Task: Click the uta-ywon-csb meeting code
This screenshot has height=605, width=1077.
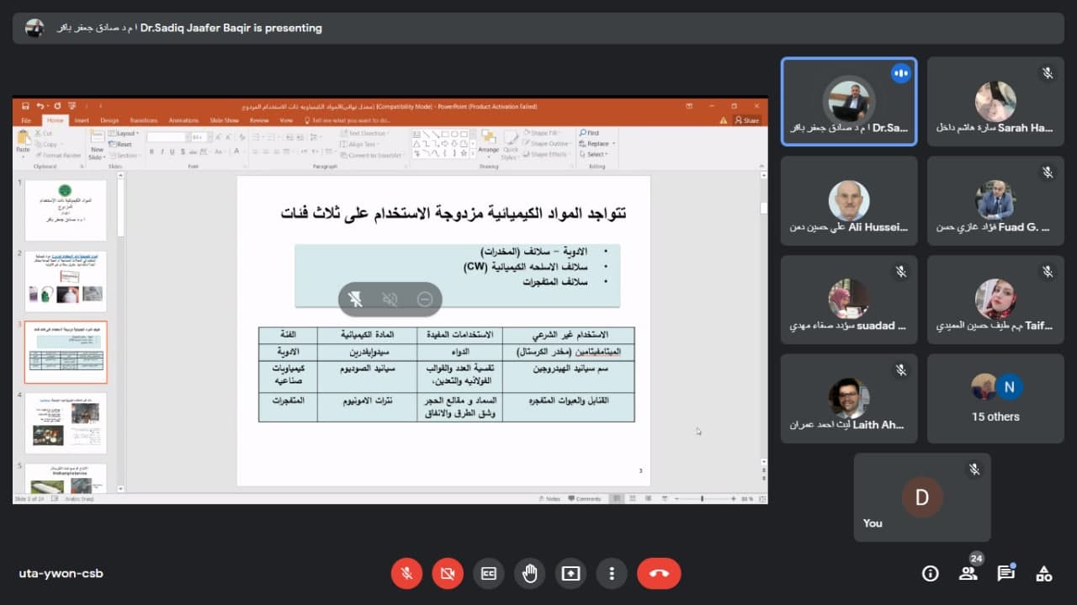Action: point(61,574)
